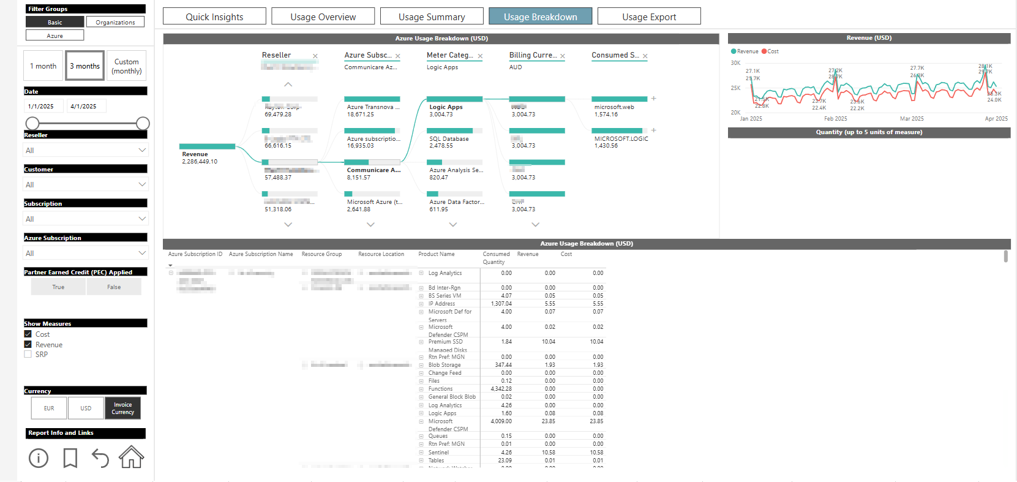Screen dimensions: 1017x482
Task: Choose the Custom (monthly) period
Action: pos(127,66)
